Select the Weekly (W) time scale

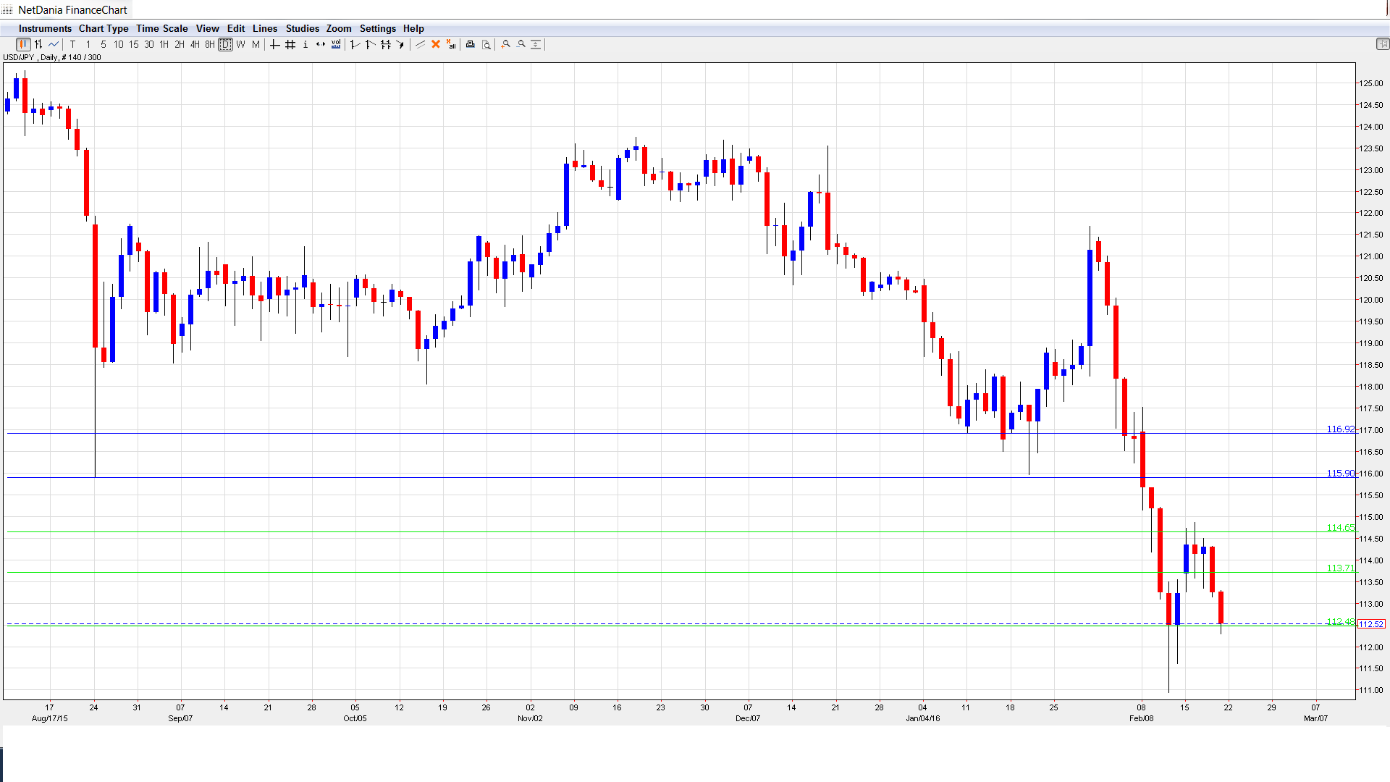tap(240, 45)
